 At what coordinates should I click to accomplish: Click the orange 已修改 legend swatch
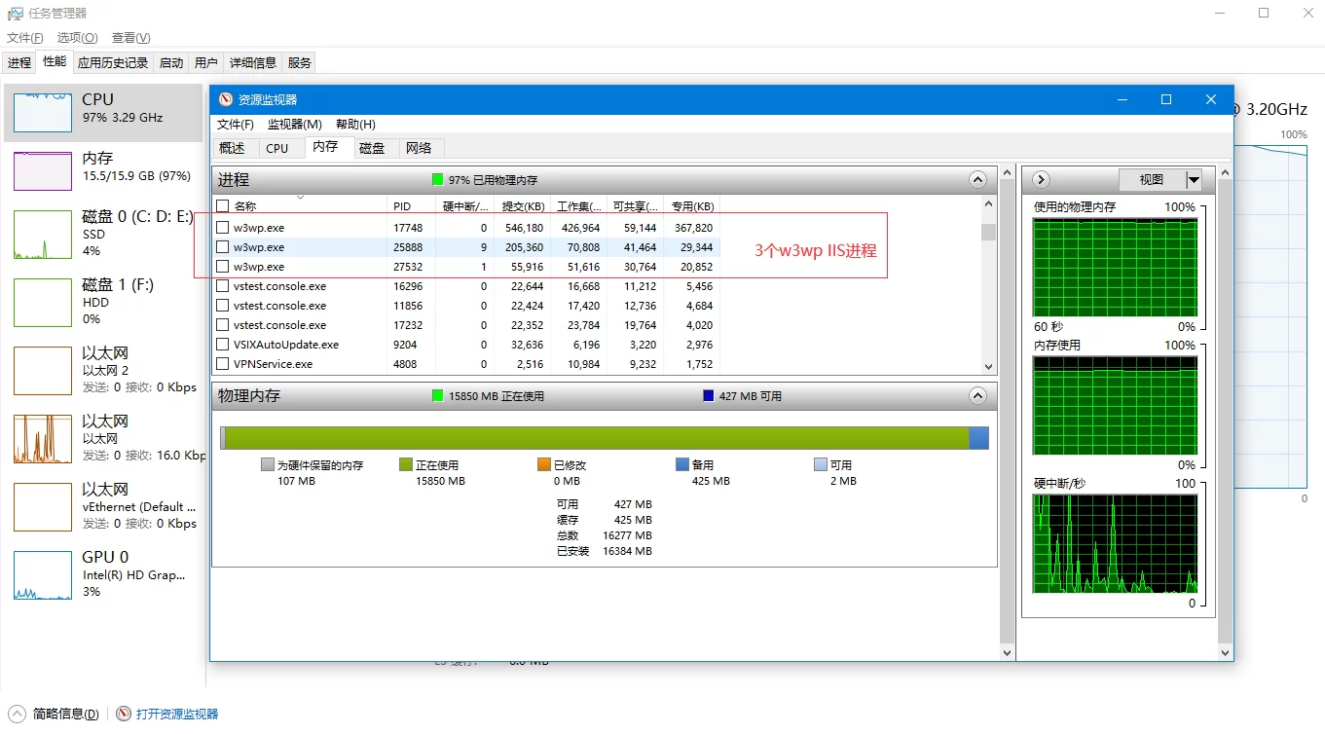pyautogui.click(x=544, y=464)
